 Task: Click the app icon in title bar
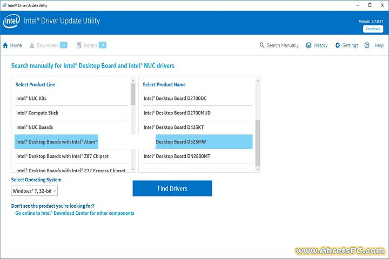point(4,5)
